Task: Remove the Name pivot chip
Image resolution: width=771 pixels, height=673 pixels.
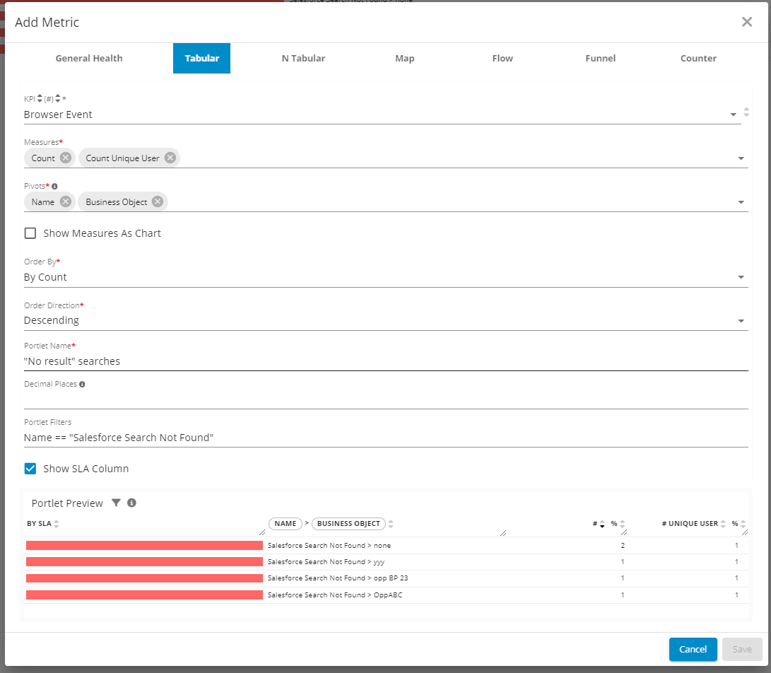Action: [66, 201]
